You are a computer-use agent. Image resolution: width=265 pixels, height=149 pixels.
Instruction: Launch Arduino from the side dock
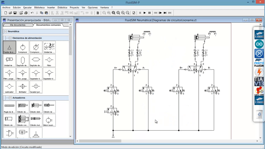(259, 44)
